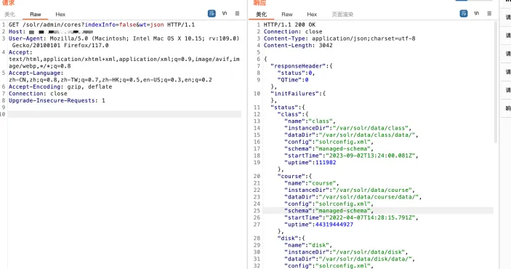Click "instanceDir":"/var/solr/data/disk" line
Screen dimensions: 511x269
(x=346, y=252)
